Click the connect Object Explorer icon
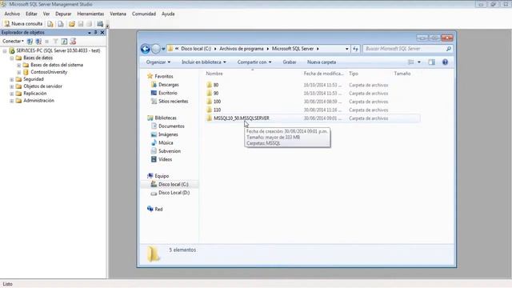512x288 pixels. 30,41
